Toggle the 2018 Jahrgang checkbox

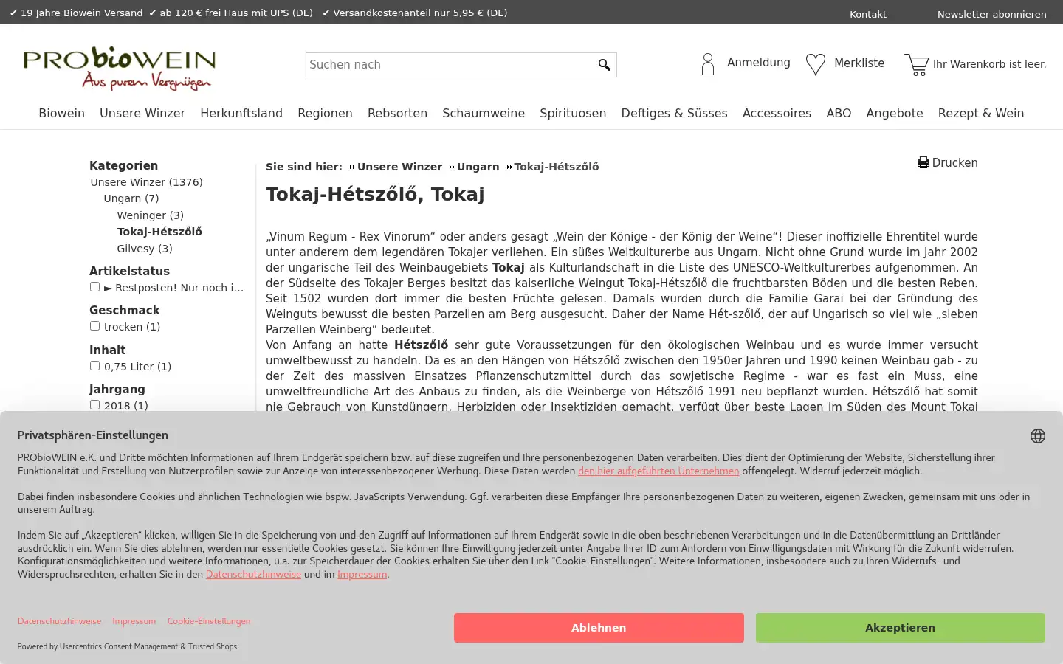click(x=94, y=405)
